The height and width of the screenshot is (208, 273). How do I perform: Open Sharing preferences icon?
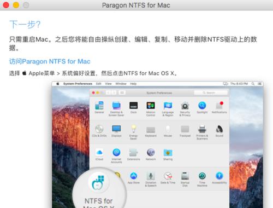click(x=168, y=153)
